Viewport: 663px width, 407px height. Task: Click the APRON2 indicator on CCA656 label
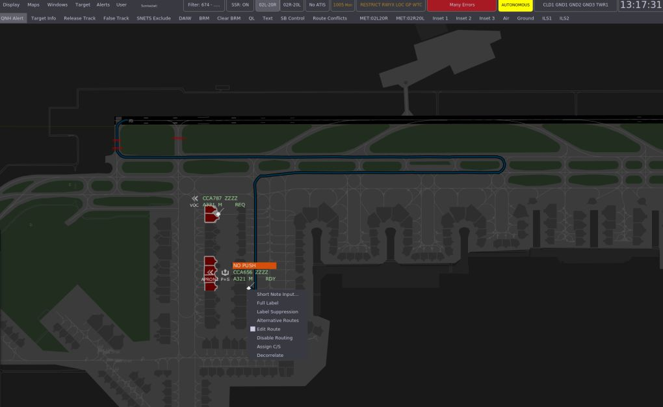(209, 278)
